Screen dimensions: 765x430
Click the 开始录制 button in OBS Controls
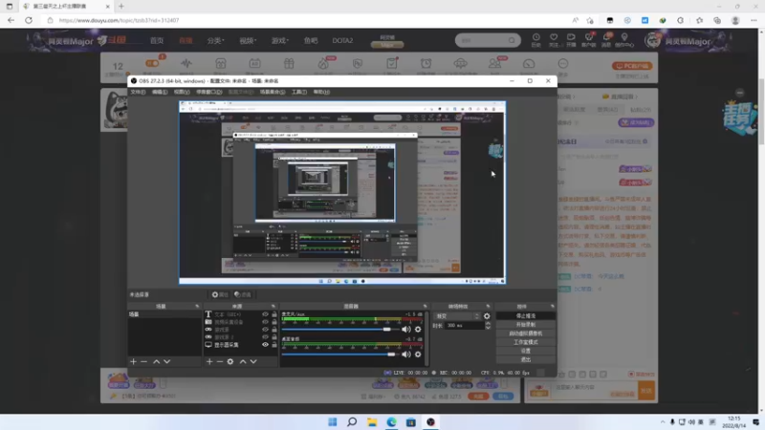[x=525, y=325]
